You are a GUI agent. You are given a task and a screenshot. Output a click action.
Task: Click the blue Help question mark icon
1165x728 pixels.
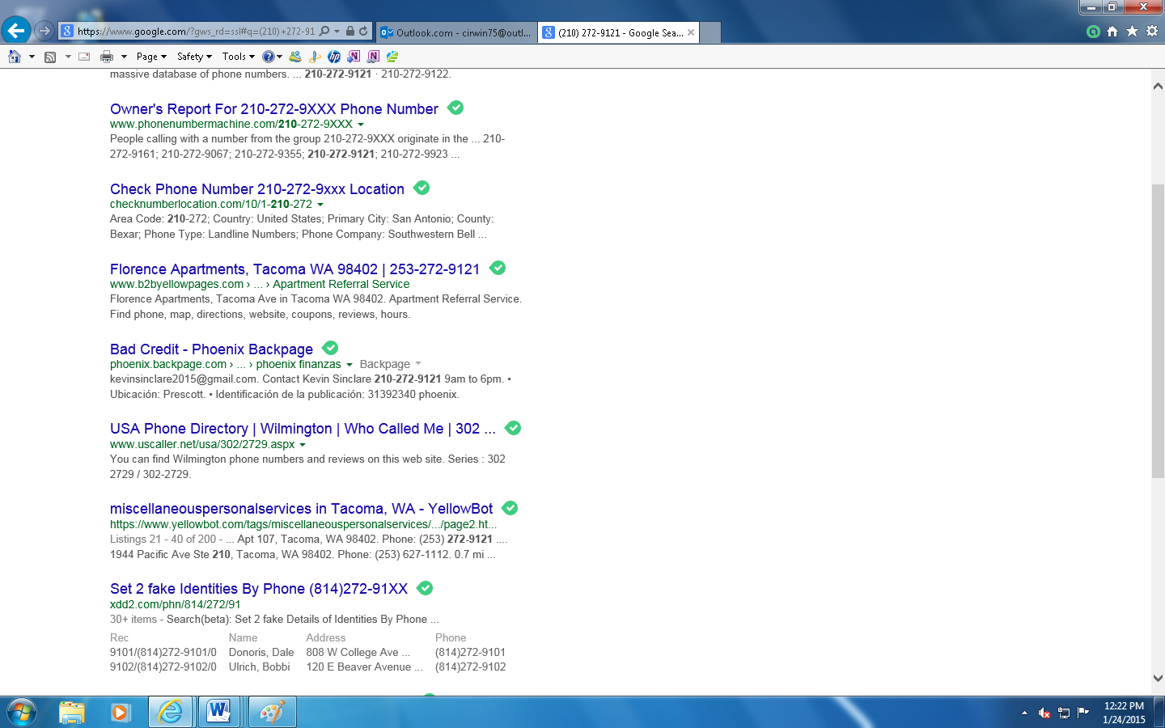tap(268, 57)
